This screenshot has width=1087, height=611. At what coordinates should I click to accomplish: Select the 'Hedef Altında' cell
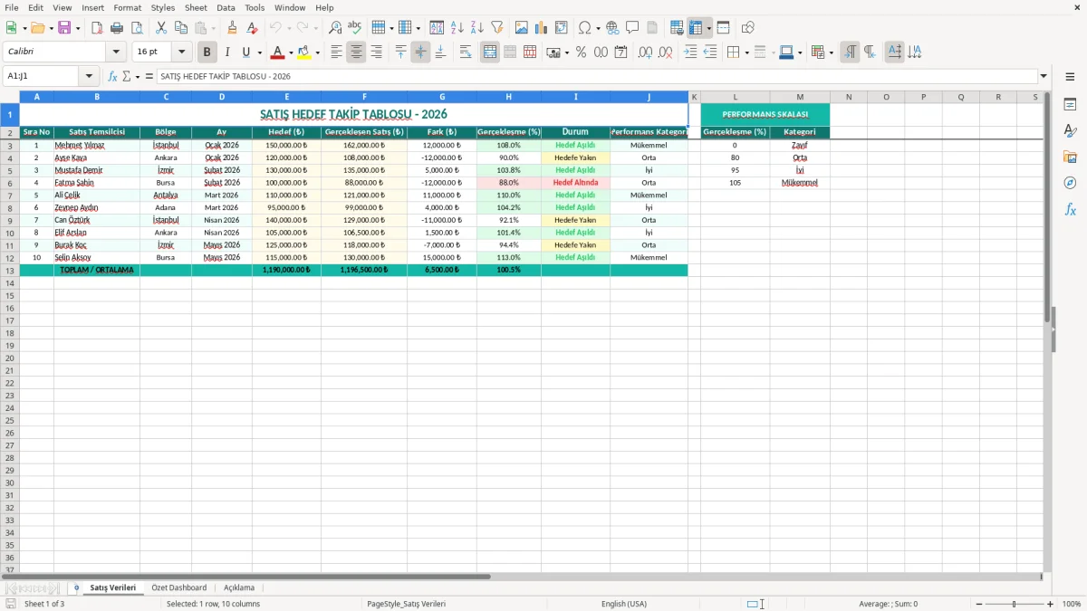575,183
